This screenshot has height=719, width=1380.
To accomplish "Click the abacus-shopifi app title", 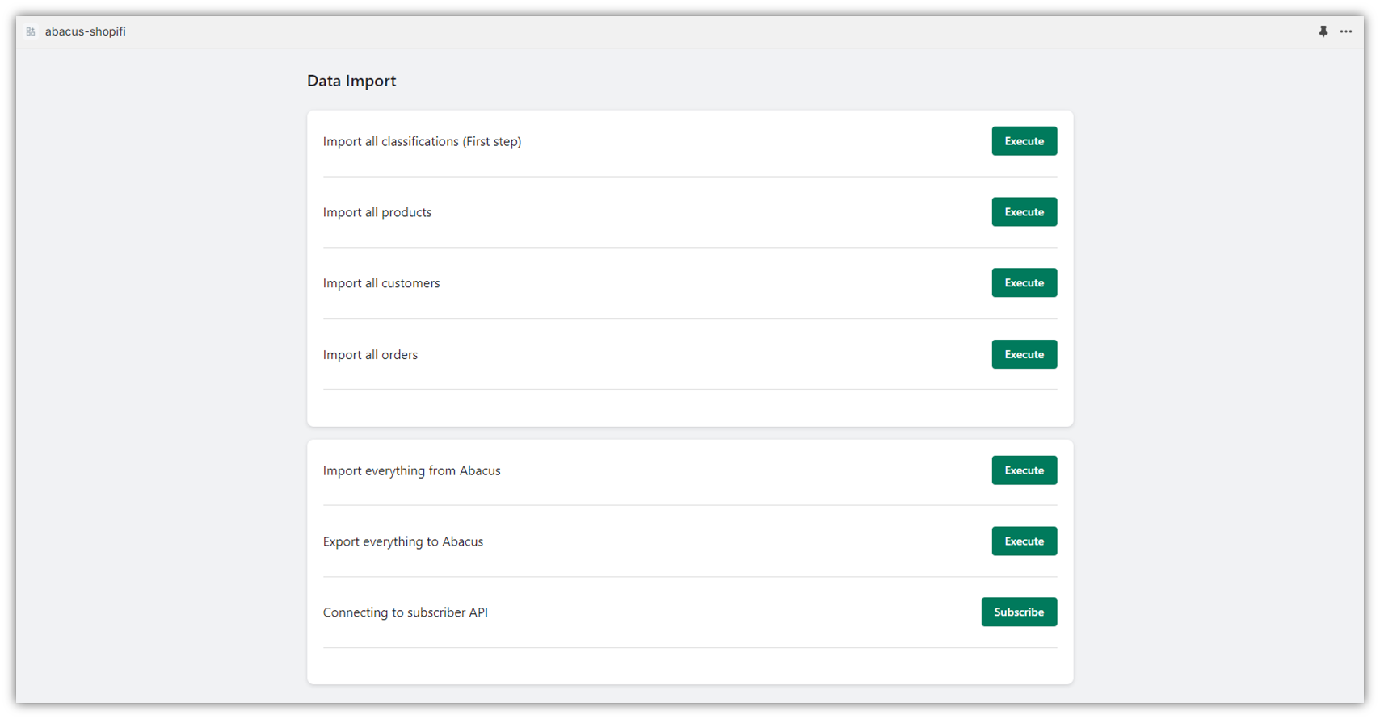I will 85,31.
